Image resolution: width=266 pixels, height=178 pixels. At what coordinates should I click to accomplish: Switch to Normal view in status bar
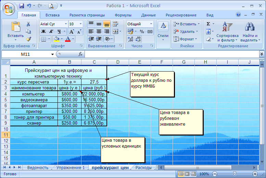[181, 174]
